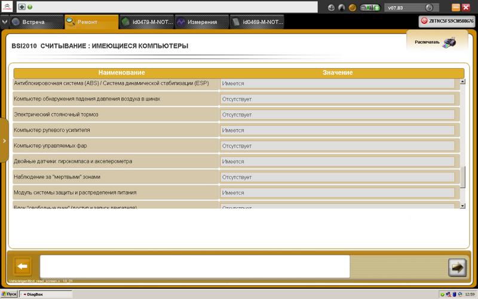Select the id0479-M-NOT tab
This screenshot has height=299, width=478.
point(145,22)
